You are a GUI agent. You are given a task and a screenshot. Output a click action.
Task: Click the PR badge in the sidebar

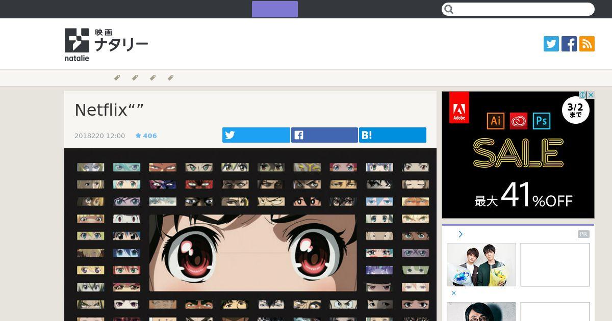(583, 234)
